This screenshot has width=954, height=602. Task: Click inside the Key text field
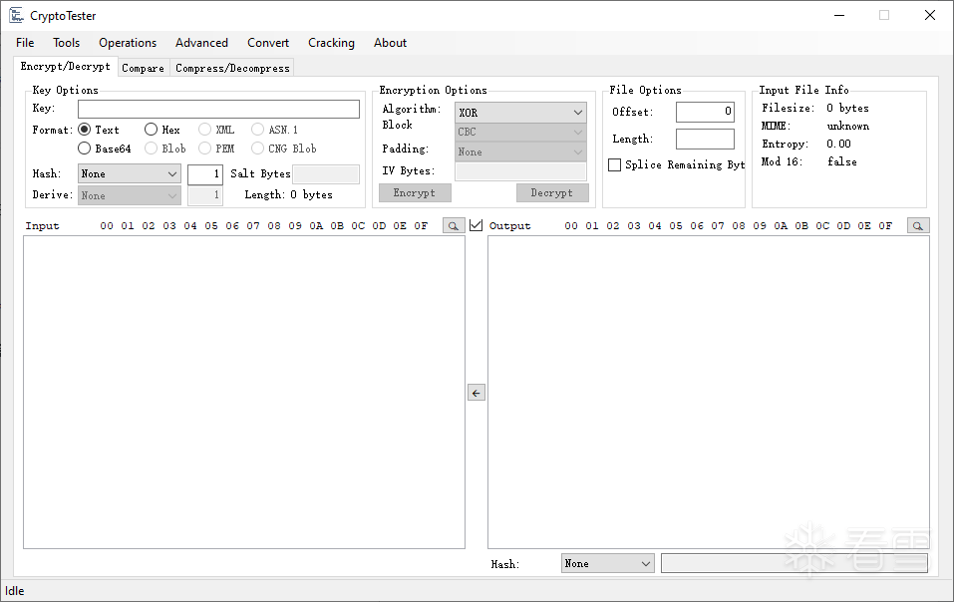pos(218,109)
